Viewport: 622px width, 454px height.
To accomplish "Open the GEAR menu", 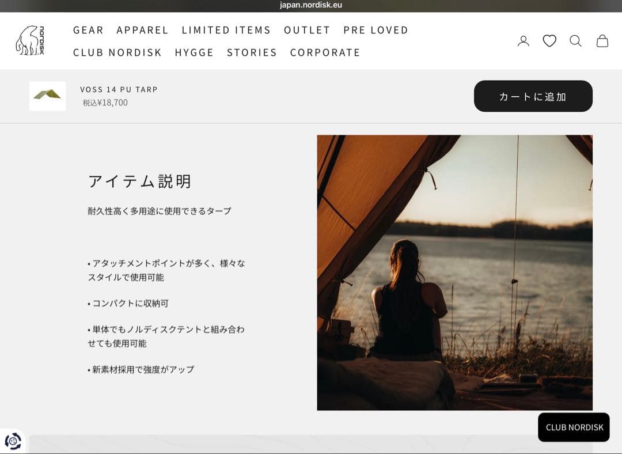I will click(x=88, y=30).
